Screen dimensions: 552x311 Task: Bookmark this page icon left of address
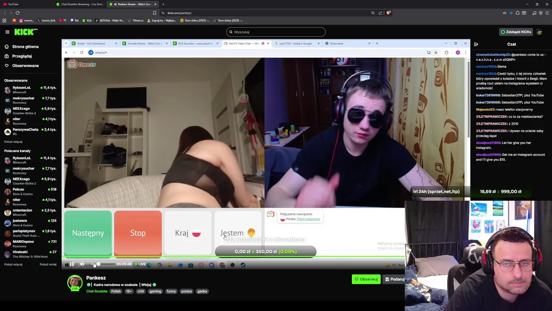154,13
